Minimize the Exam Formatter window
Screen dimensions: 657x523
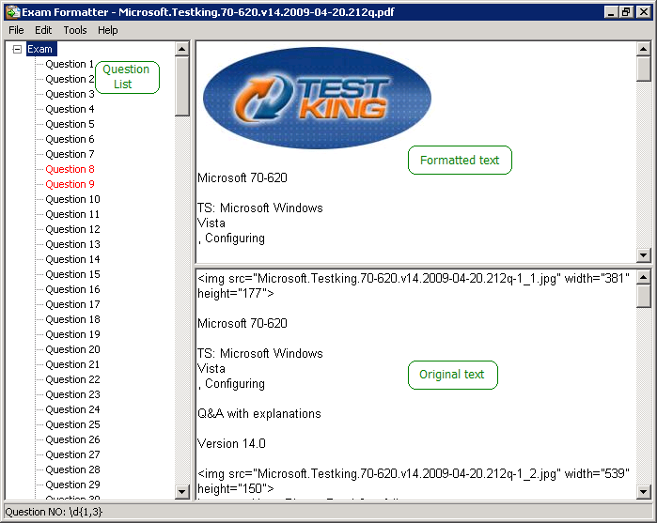pyautogui.click(x=611, y=11)
